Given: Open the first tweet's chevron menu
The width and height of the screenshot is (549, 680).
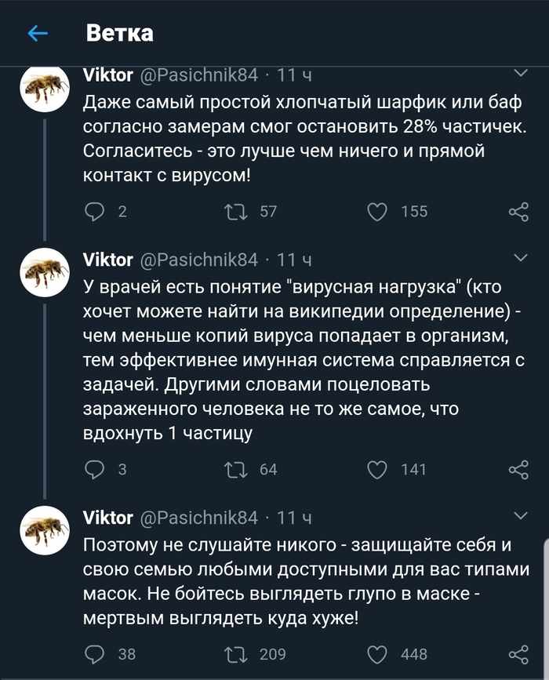Looking at the screenshot, I should click(520, 74).
